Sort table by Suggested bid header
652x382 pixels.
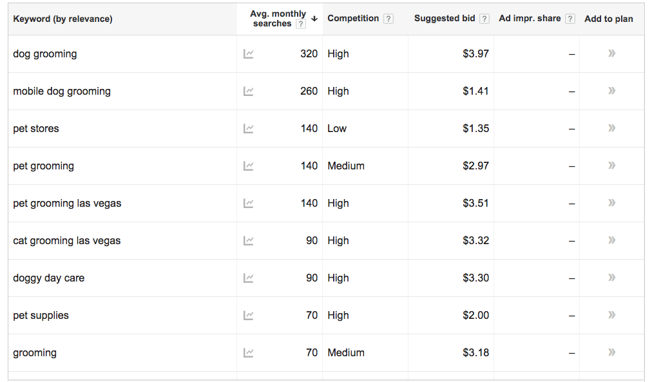[445, 18]
